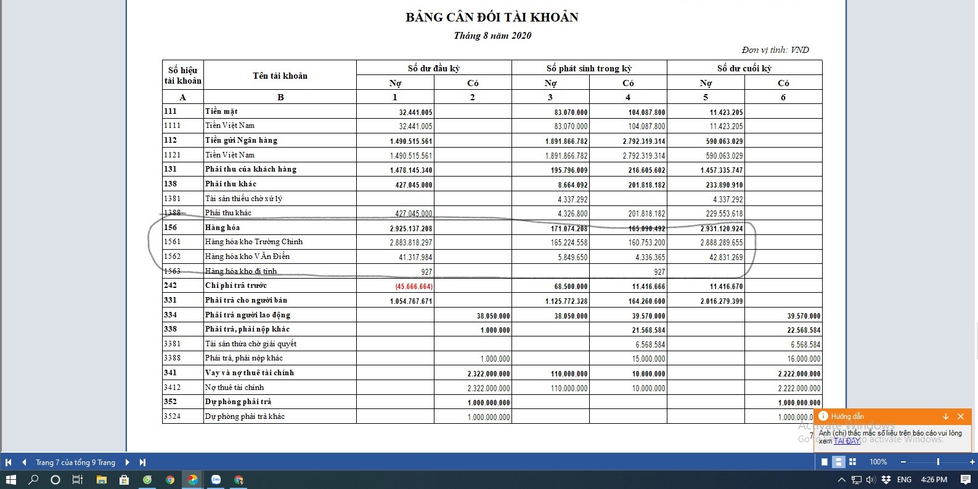This screenshot has width=978, height=489.
Task: Open Windows taskbar search
Action: pos(33,480)
